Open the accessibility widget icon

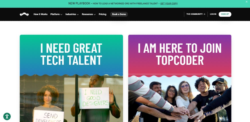pos(7,116)
